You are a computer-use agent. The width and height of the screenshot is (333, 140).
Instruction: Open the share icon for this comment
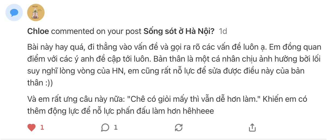[x=252, y=127]
